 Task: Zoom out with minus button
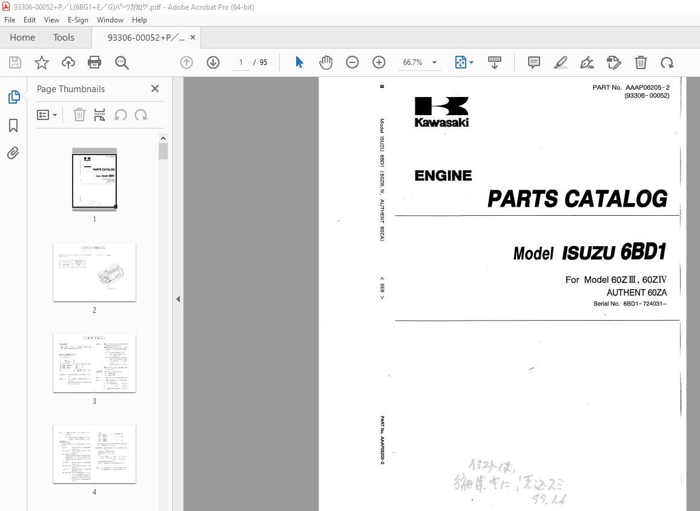[x=352, y=62]
